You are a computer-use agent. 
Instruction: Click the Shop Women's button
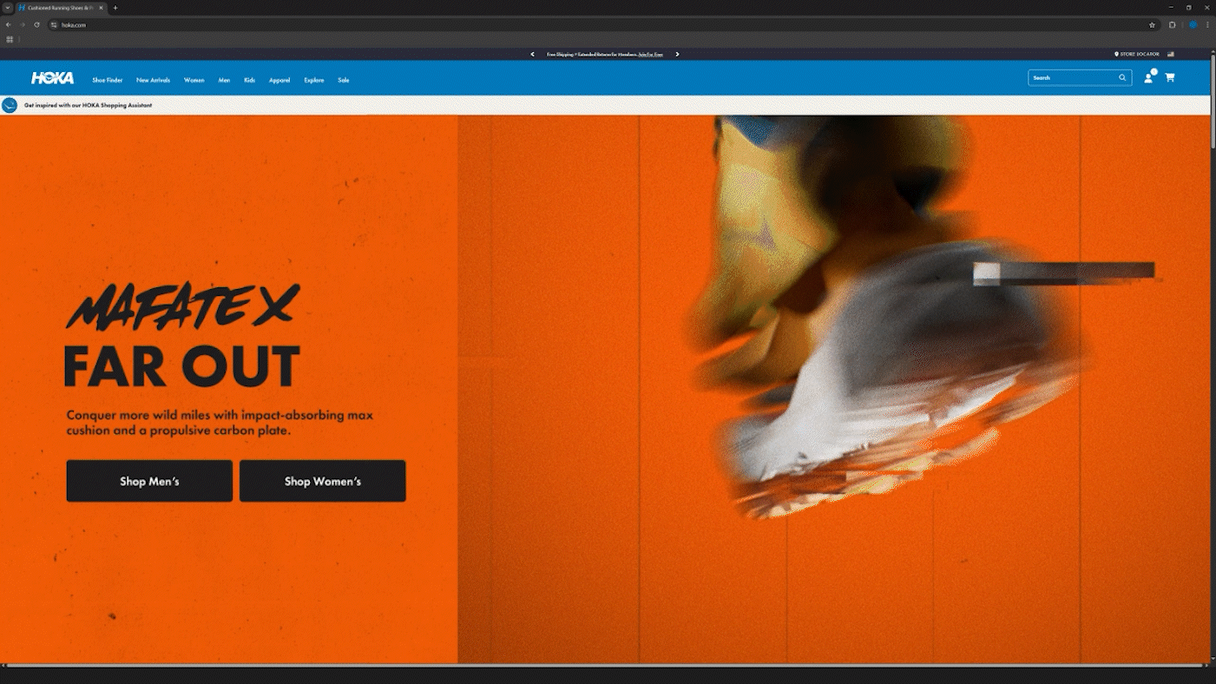pos(323,481)
